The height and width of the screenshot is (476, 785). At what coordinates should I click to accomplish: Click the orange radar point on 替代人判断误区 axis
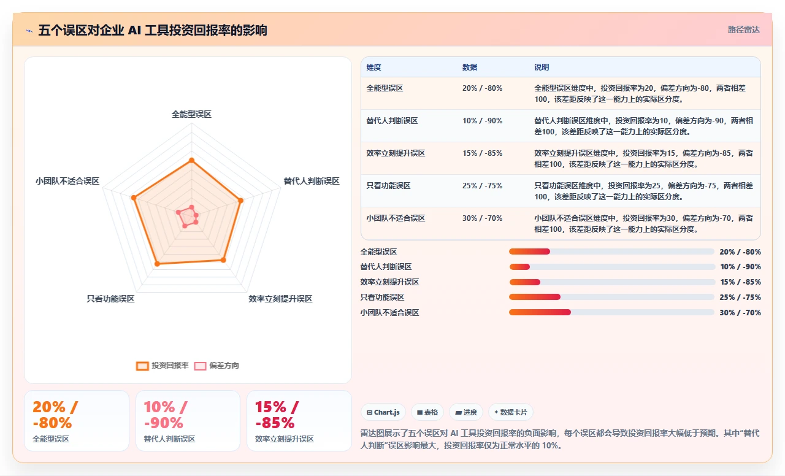click(240, 200)
